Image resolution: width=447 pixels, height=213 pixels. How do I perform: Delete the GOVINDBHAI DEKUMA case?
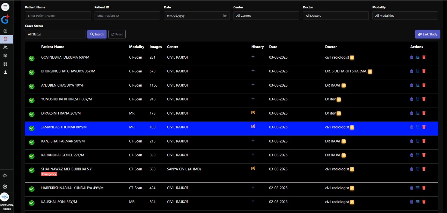pos(424,57)
